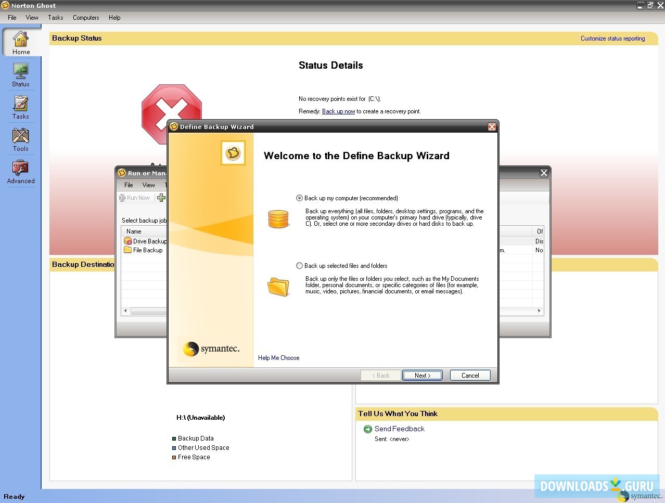
Task: Select Back up my computer option
Action: [x=299, y=198]
